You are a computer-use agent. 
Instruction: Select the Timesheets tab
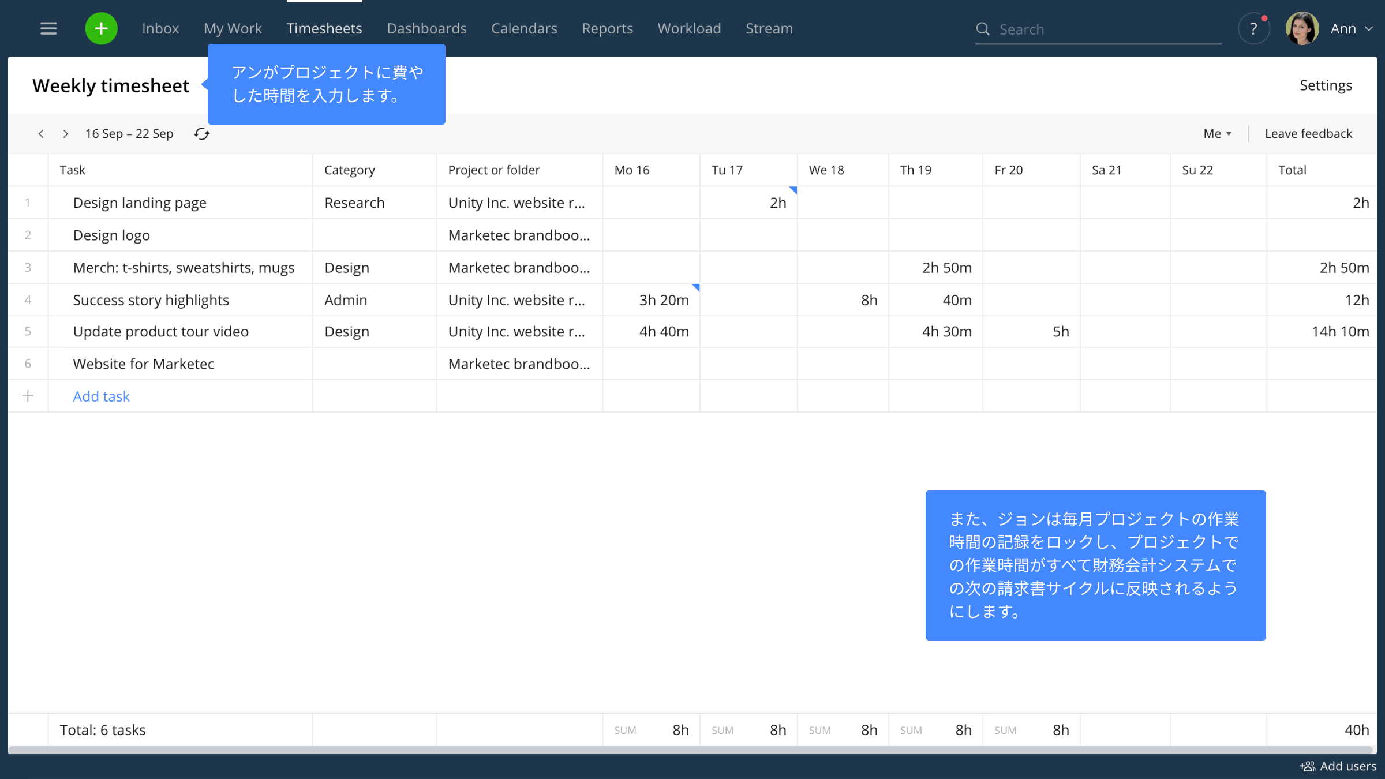tap(324, 28)
